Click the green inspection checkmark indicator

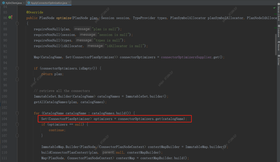coord(274,8)
